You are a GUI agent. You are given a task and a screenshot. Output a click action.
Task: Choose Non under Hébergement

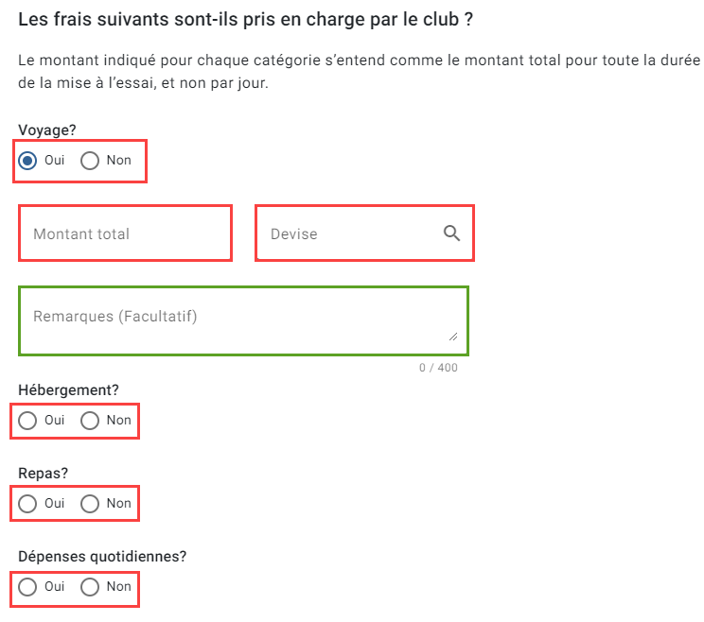[x=90, y=421]
